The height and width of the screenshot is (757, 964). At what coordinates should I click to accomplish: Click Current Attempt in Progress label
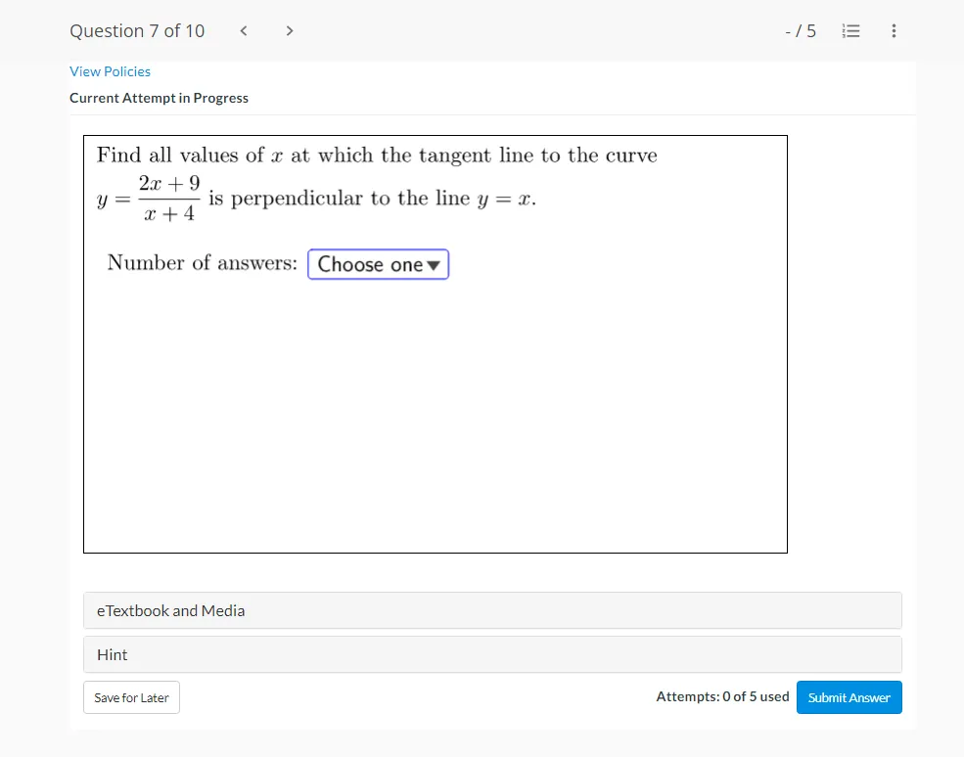[x=159, y=98]
